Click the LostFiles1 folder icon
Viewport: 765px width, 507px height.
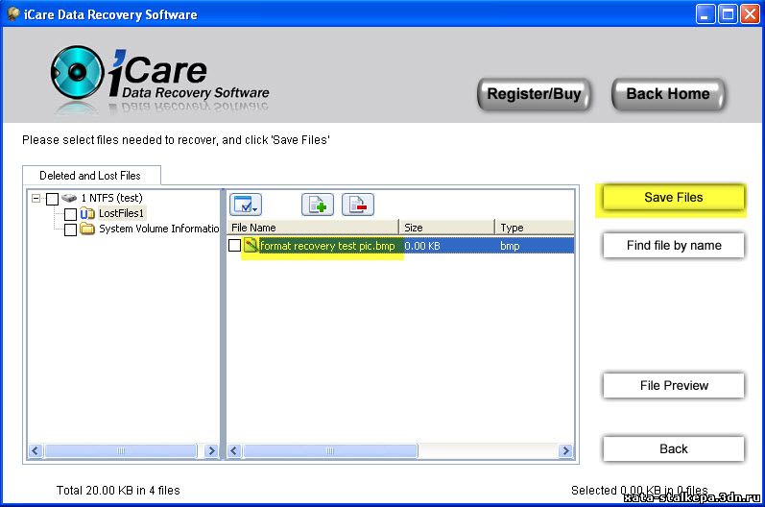pos(86,213)
